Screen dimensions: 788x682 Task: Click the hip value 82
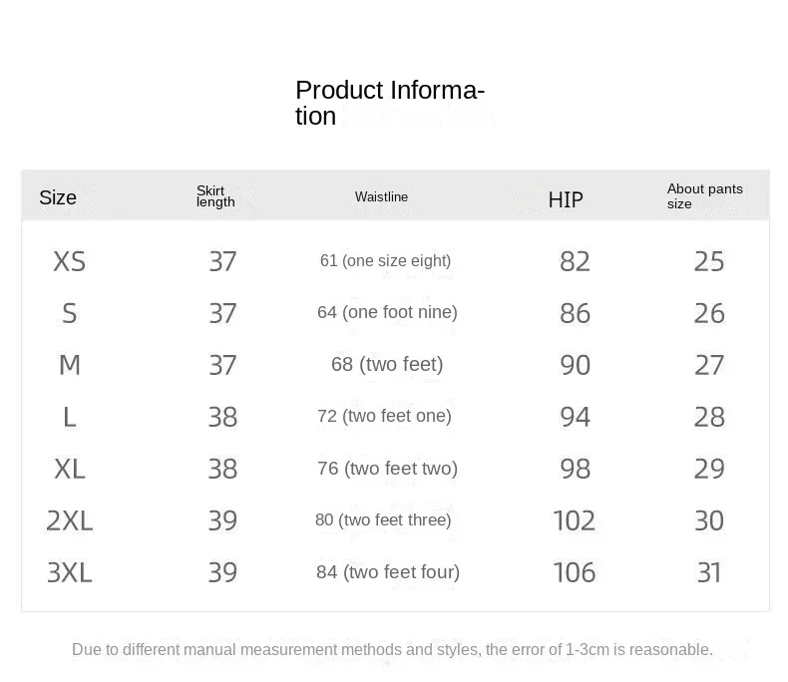576,261
